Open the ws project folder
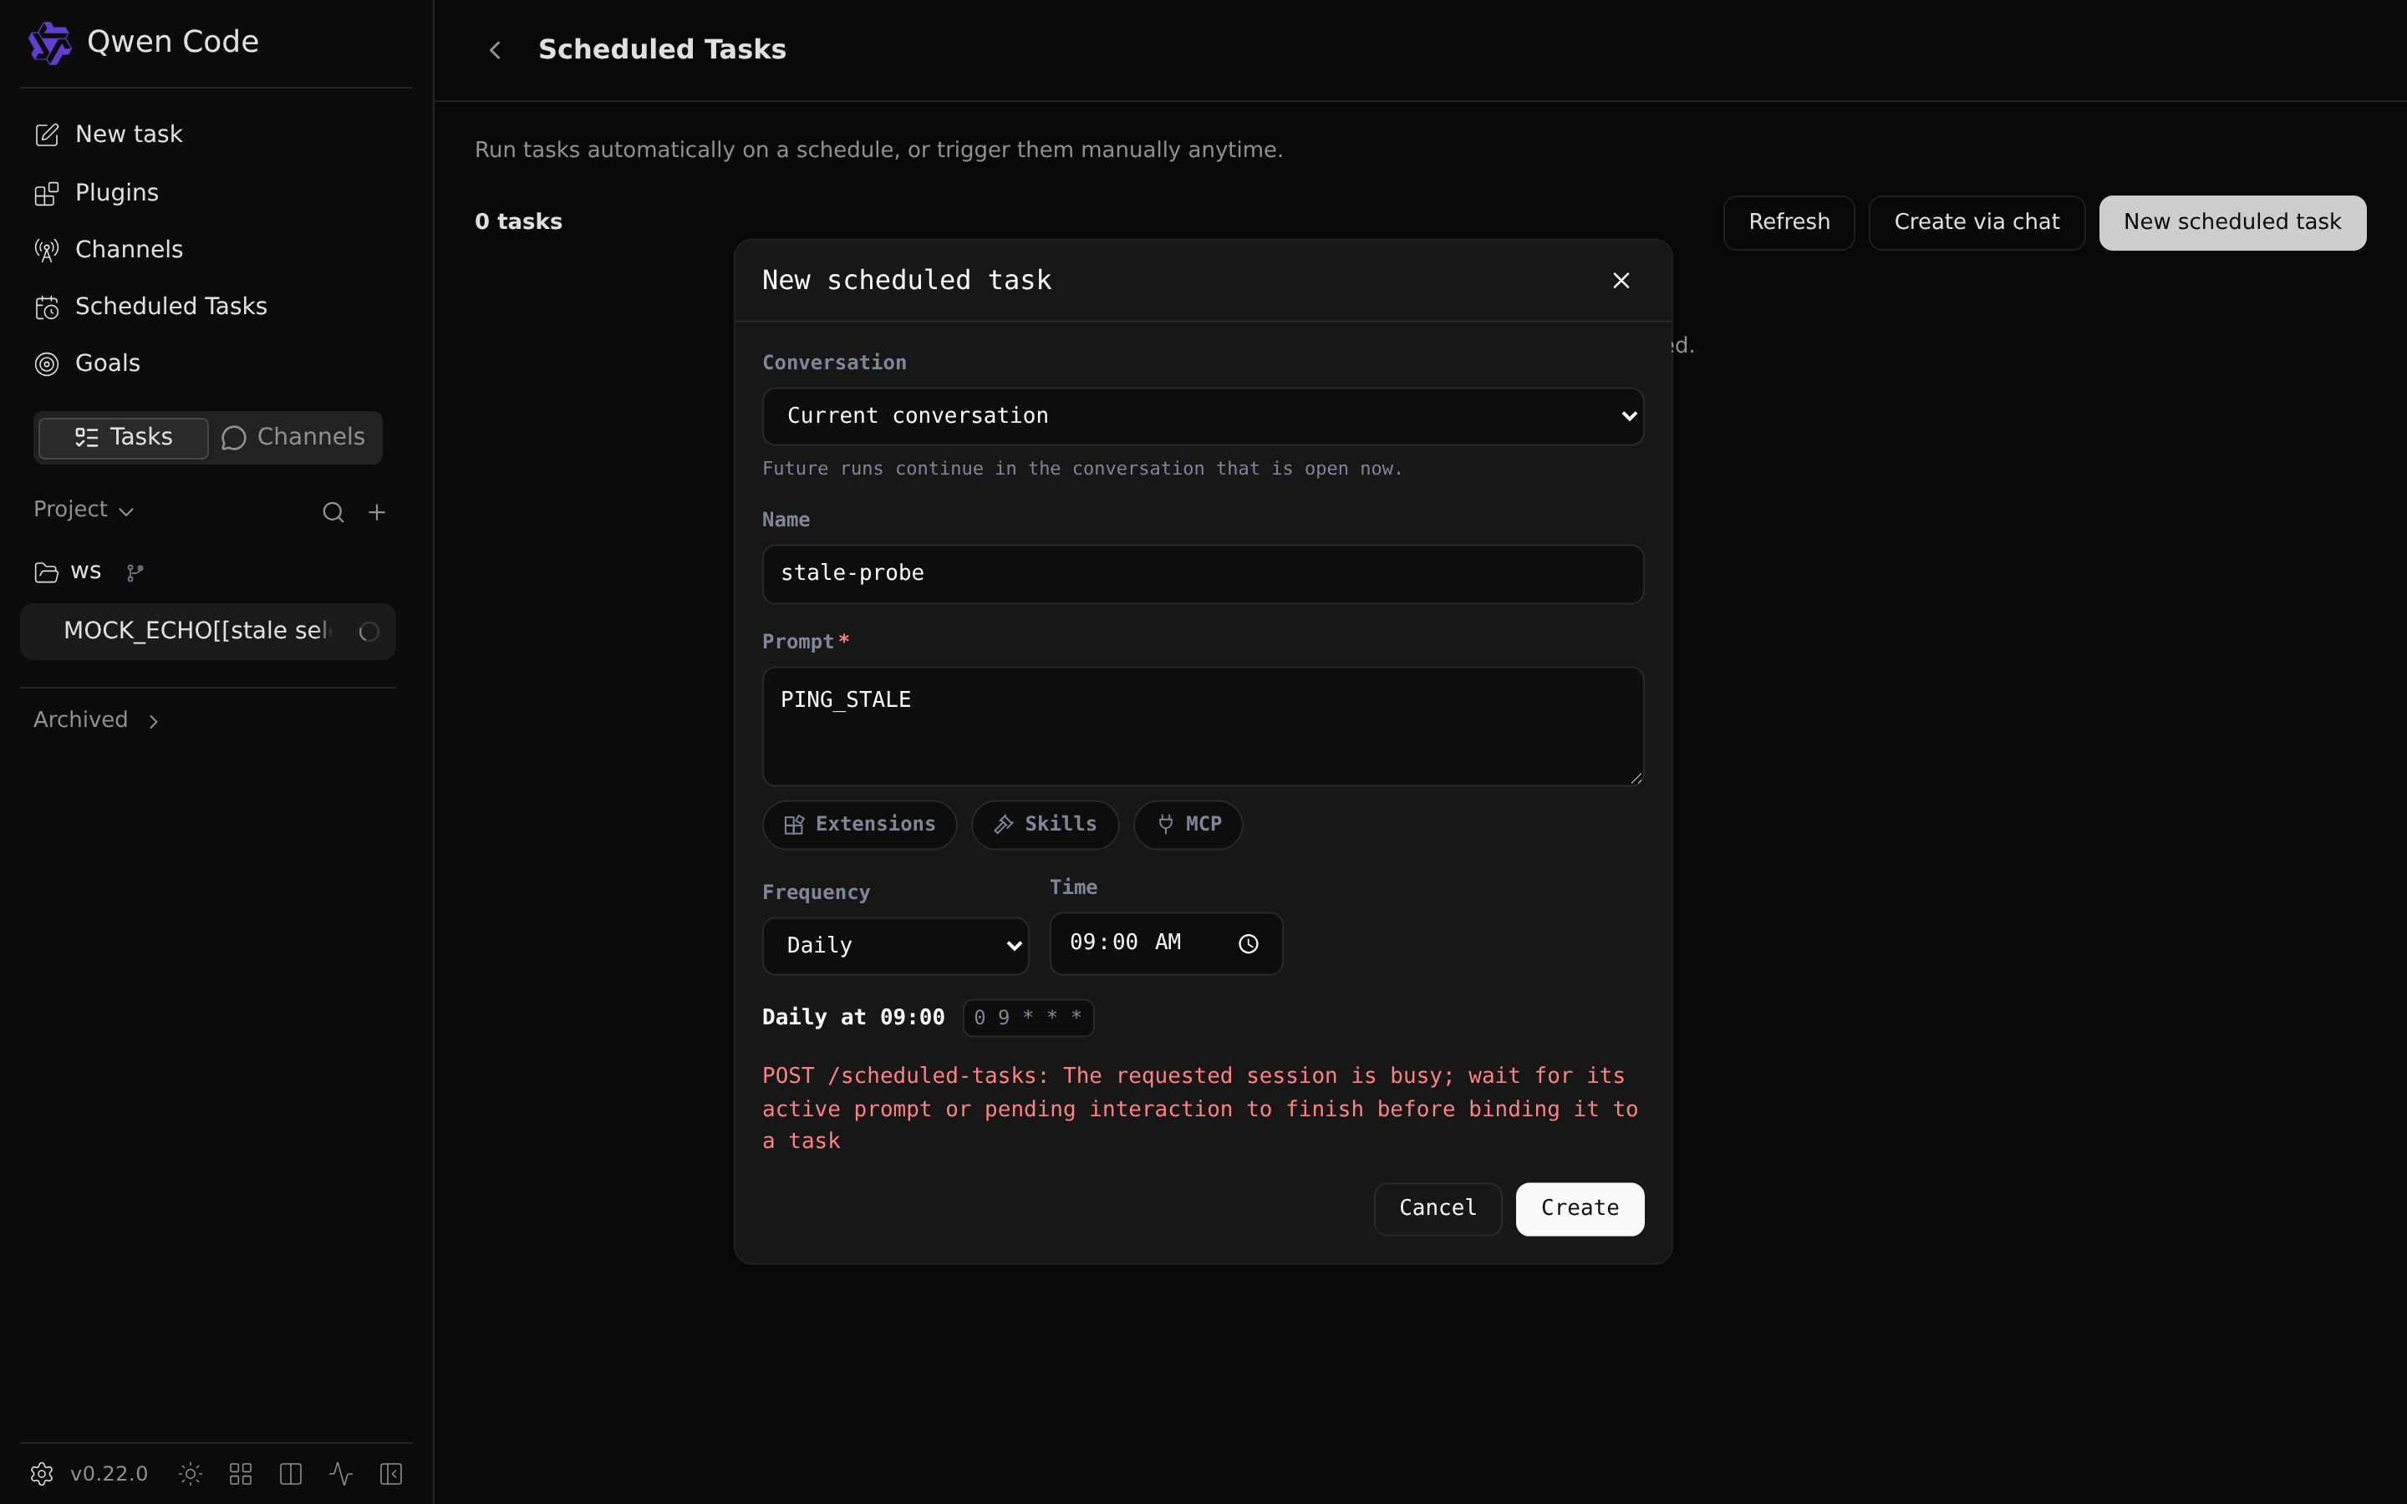Viewport: 2407px width, 1504px height. point(67,572)
